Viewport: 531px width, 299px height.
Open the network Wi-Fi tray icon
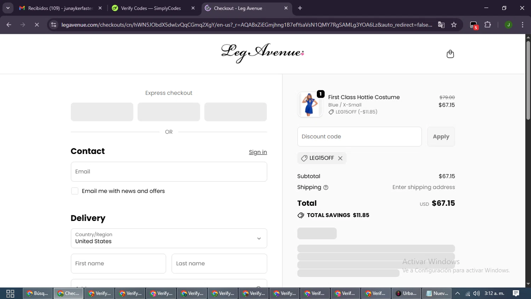468,293
